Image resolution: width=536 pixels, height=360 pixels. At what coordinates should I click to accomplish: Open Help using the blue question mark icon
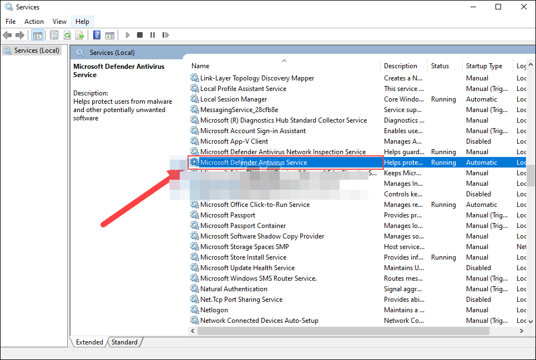pos(96,34)
